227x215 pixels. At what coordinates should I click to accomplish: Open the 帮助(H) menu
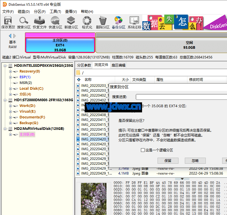pos(87,11)
